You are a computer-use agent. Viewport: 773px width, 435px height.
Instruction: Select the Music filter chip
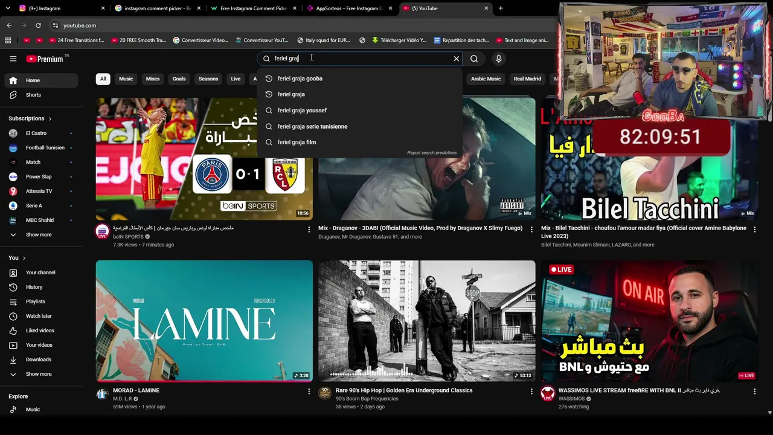pos(126,79)
